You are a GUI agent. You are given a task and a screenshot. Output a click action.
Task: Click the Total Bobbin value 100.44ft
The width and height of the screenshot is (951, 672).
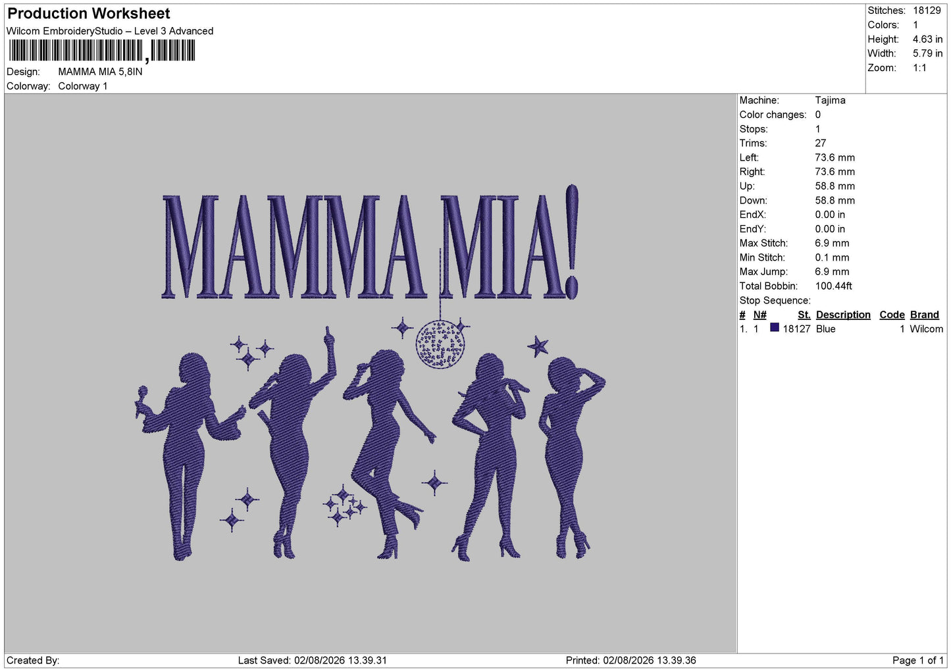click(x=834, y=286)
